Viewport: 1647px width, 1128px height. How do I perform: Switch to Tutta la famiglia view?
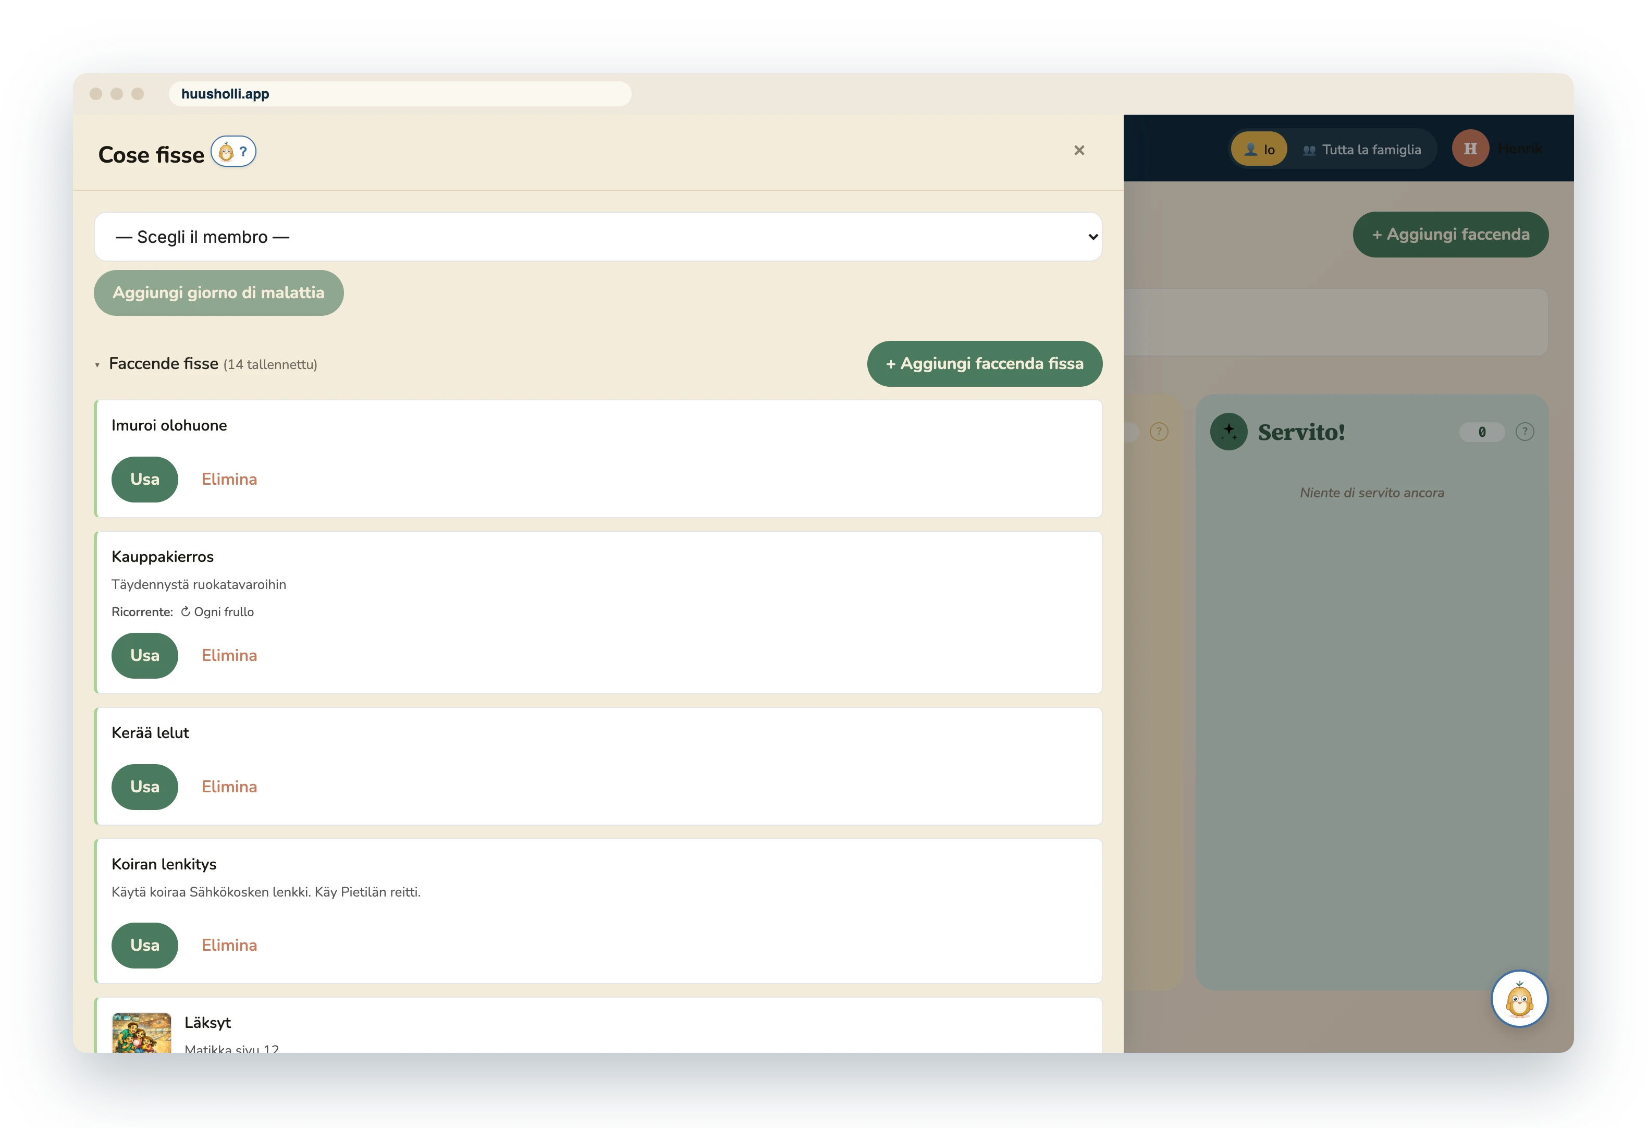coord(1362,150)
